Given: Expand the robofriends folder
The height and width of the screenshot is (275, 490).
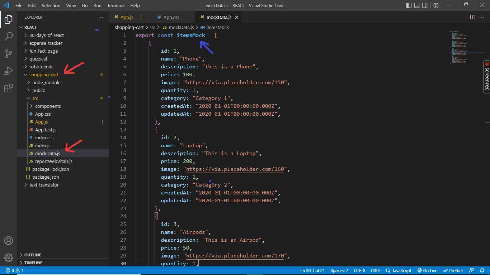Looking at the screenshot, I should click(x=63, y=67).
